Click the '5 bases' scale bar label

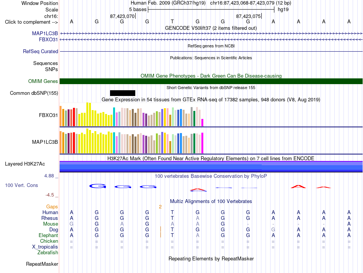(x=138, y=10)
